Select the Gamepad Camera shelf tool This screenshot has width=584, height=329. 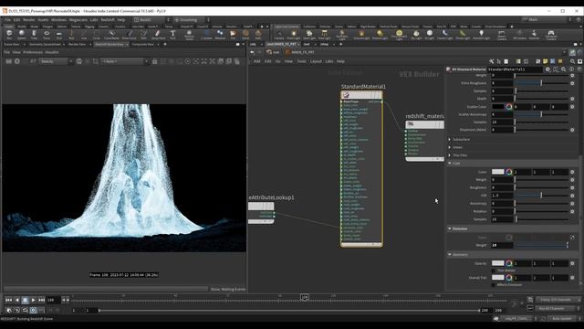[x=551, y=35]
